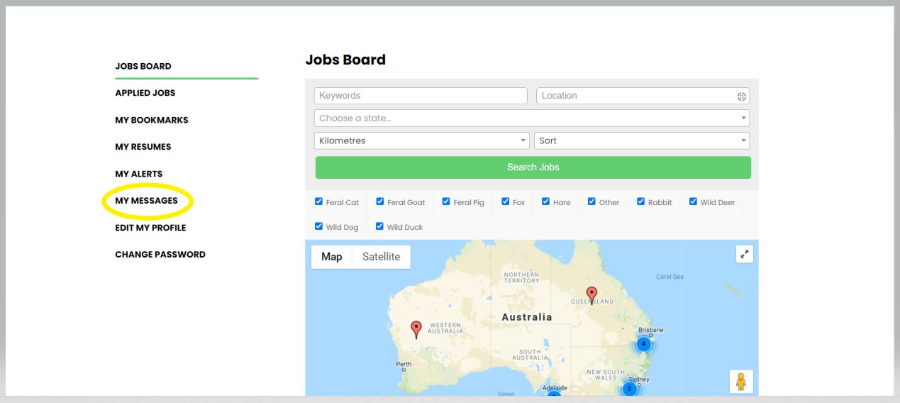Click the red map pin in Western Australia

coord(416,329)
